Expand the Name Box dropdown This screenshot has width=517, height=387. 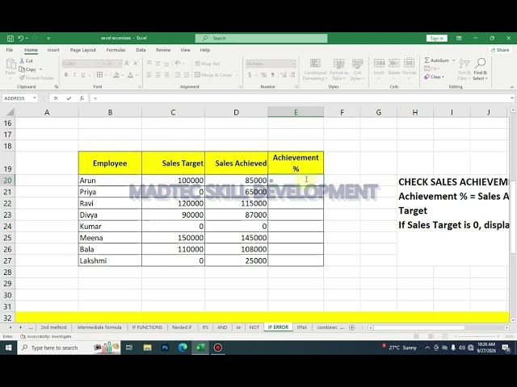(x=34, y=98)
